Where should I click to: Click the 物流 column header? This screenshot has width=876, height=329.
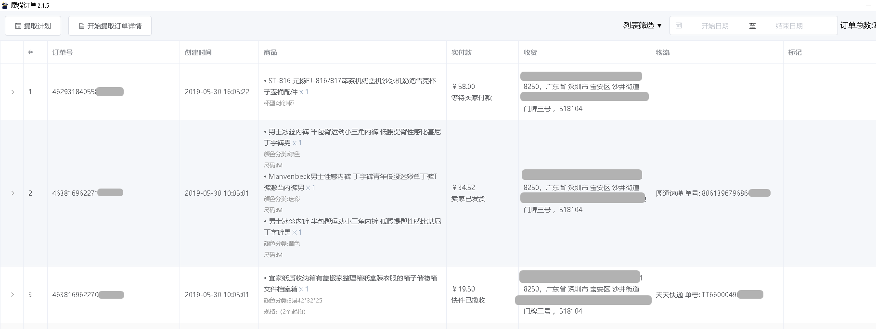[662, 52]
